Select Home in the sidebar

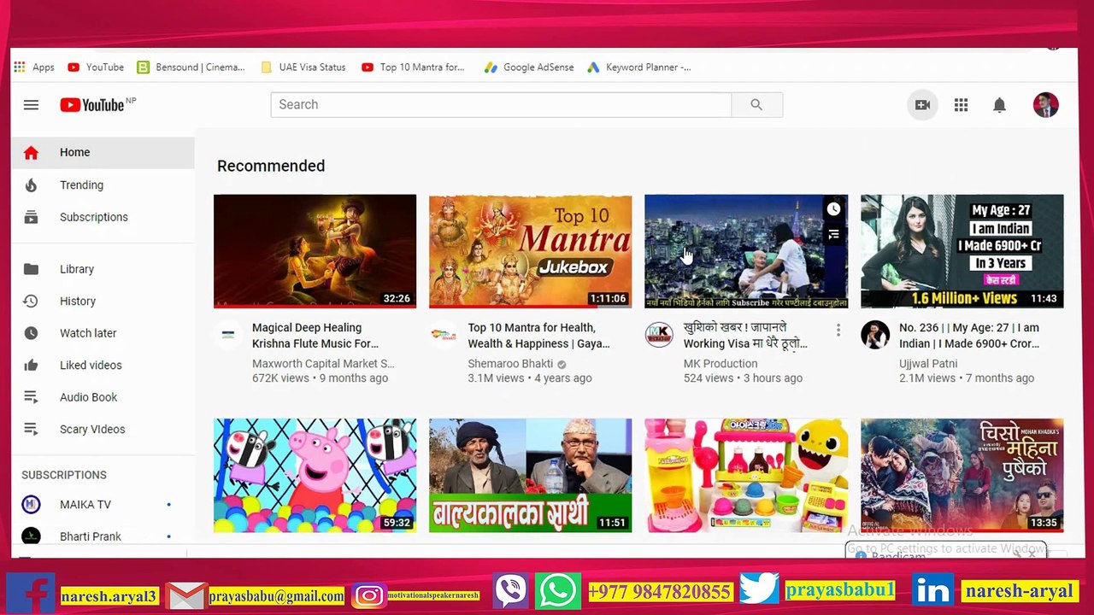point(103,153)
